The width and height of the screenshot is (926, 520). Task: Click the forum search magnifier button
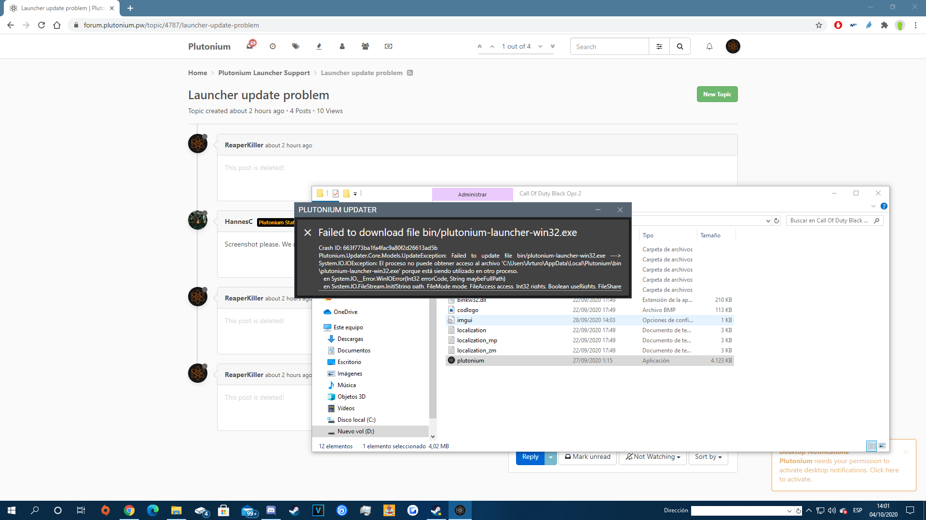tap(680, 47)
